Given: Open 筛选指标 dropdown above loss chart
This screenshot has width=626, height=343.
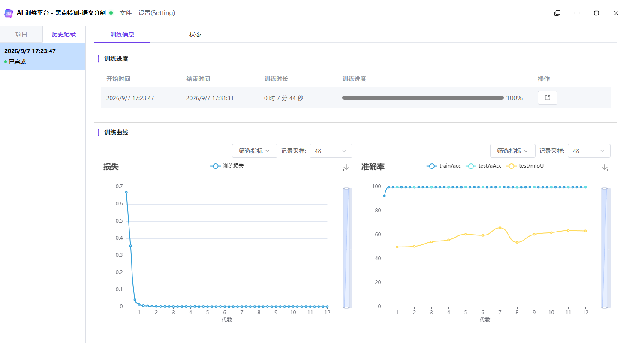Looking at the screenshot, I should tap(255, 151).
